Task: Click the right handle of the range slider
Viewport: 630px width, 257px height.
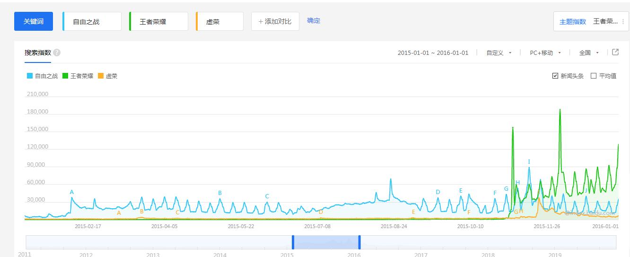Action: [359, 242]
